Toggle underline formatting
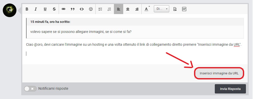 pos(45,9)
